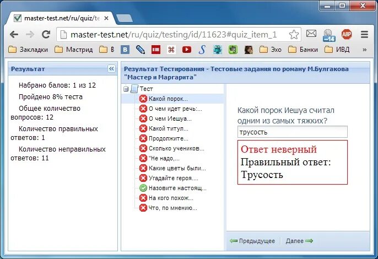Open the YouTube bookmark icon
This screenshot has width=378, height=259.
pyautogui.click(x=187, y=50)
